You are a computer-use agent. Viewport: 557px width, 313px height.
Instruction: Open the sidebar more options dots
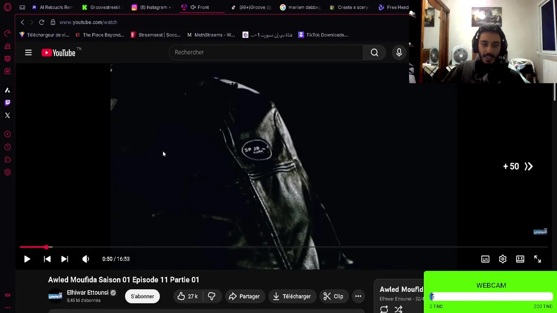tap(7, 308)
